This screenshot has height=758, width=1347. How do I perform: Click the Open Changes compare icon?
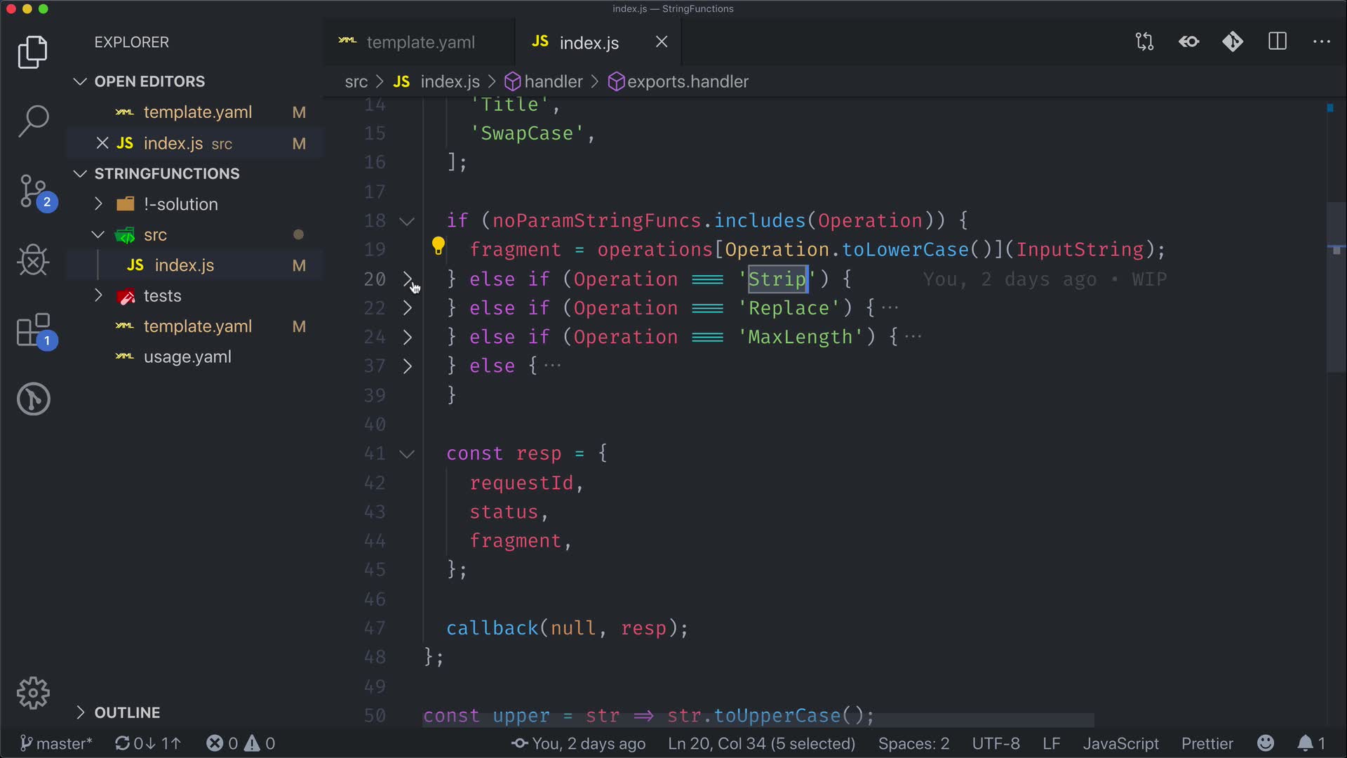pos(1144,42)
